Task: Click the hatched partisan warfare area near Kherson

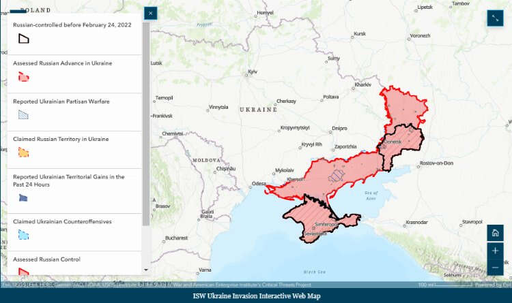Action: point(337,176)
